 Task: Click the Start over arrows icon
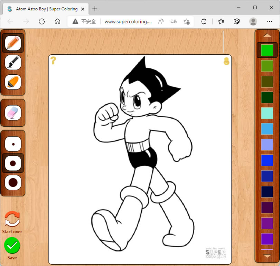coord(12,219)
